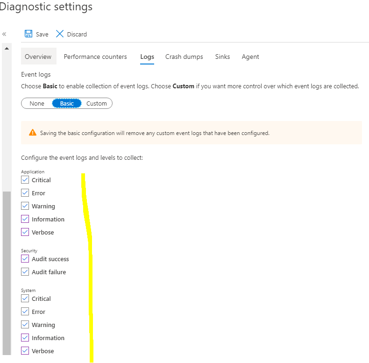Disable Application Verbose checkbox

25,232
